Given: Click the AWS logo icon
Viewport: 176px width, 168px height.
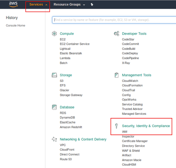Looking at the screenshot, I should tap(13, 4).
